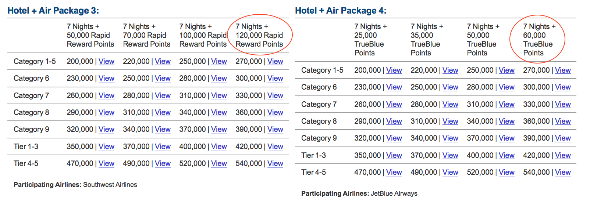This screenshot has height=210, width=590.
Task: Open View for Package 3 Category 7 310,000
Action: (219, 95)
